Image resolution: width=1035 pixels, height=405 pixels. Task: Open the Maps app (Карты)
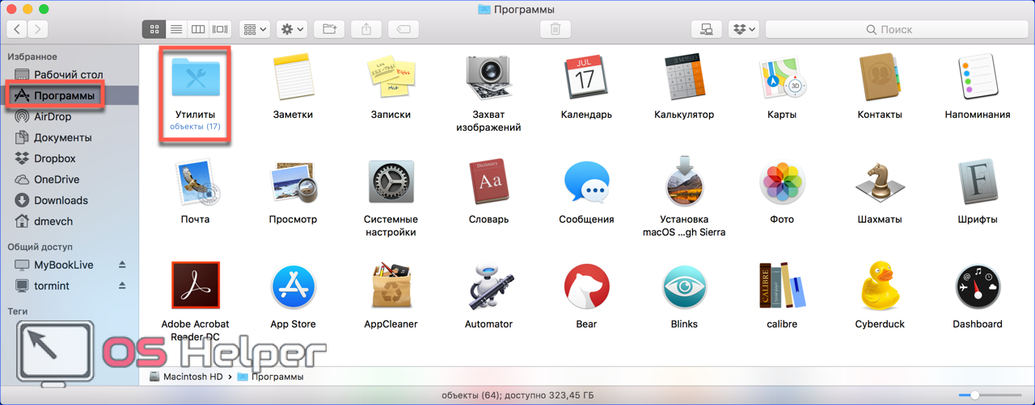coord(782,80)
